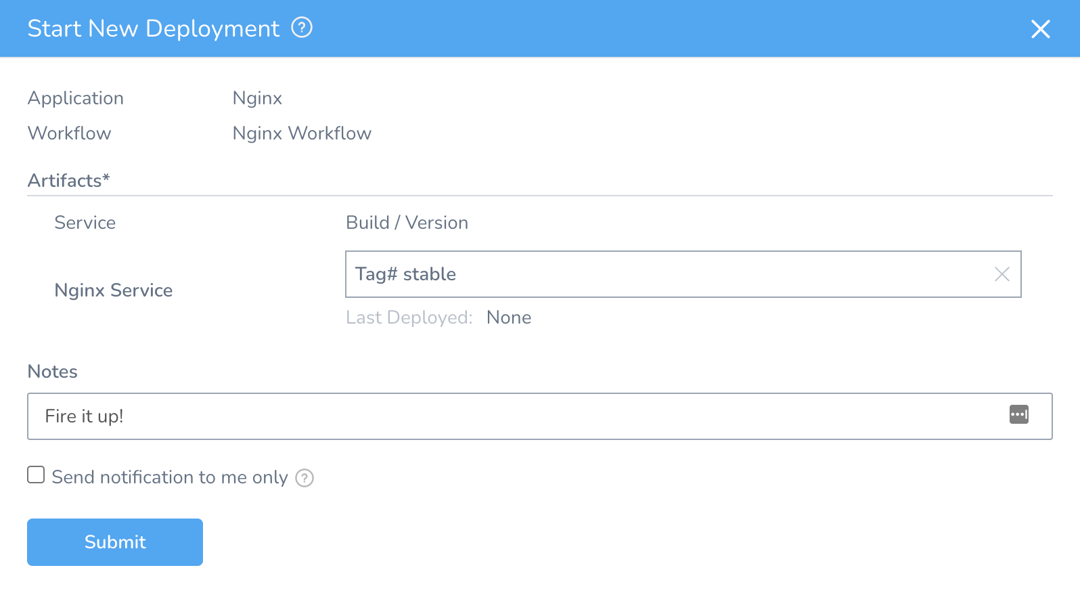Click the question mark after the dialog title
The height and width of the screenshot is (593, 1080).
pos(302,28)
